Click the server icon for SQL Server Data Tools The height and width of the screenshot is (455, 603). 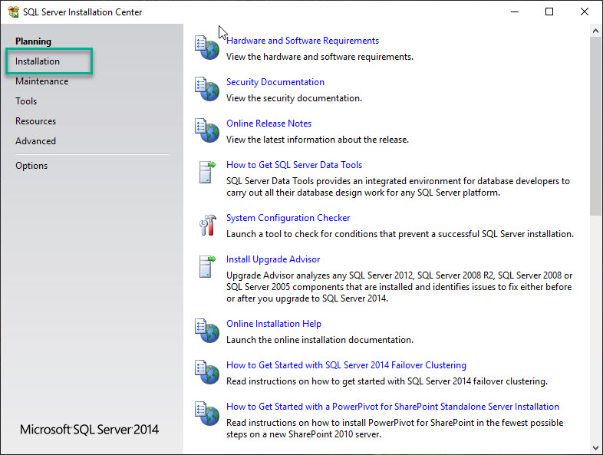coord(207,172)
